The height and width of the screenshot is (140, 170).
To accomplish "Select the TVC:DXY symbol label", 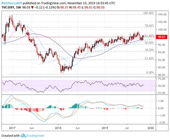I will click(x=8, y=7).
